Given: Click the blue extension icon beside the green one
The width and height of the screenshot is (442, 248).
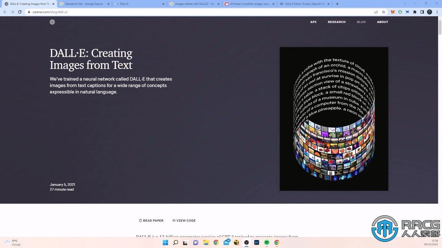Looking at the screenshot, I should point(407,12).
